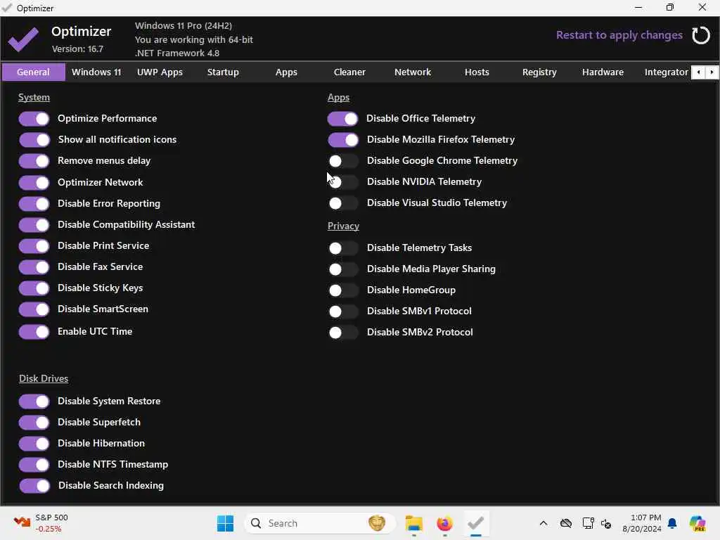Viewport: 720px width, 540px height.
Task: Click the System section heading
Action: point(34,97)
